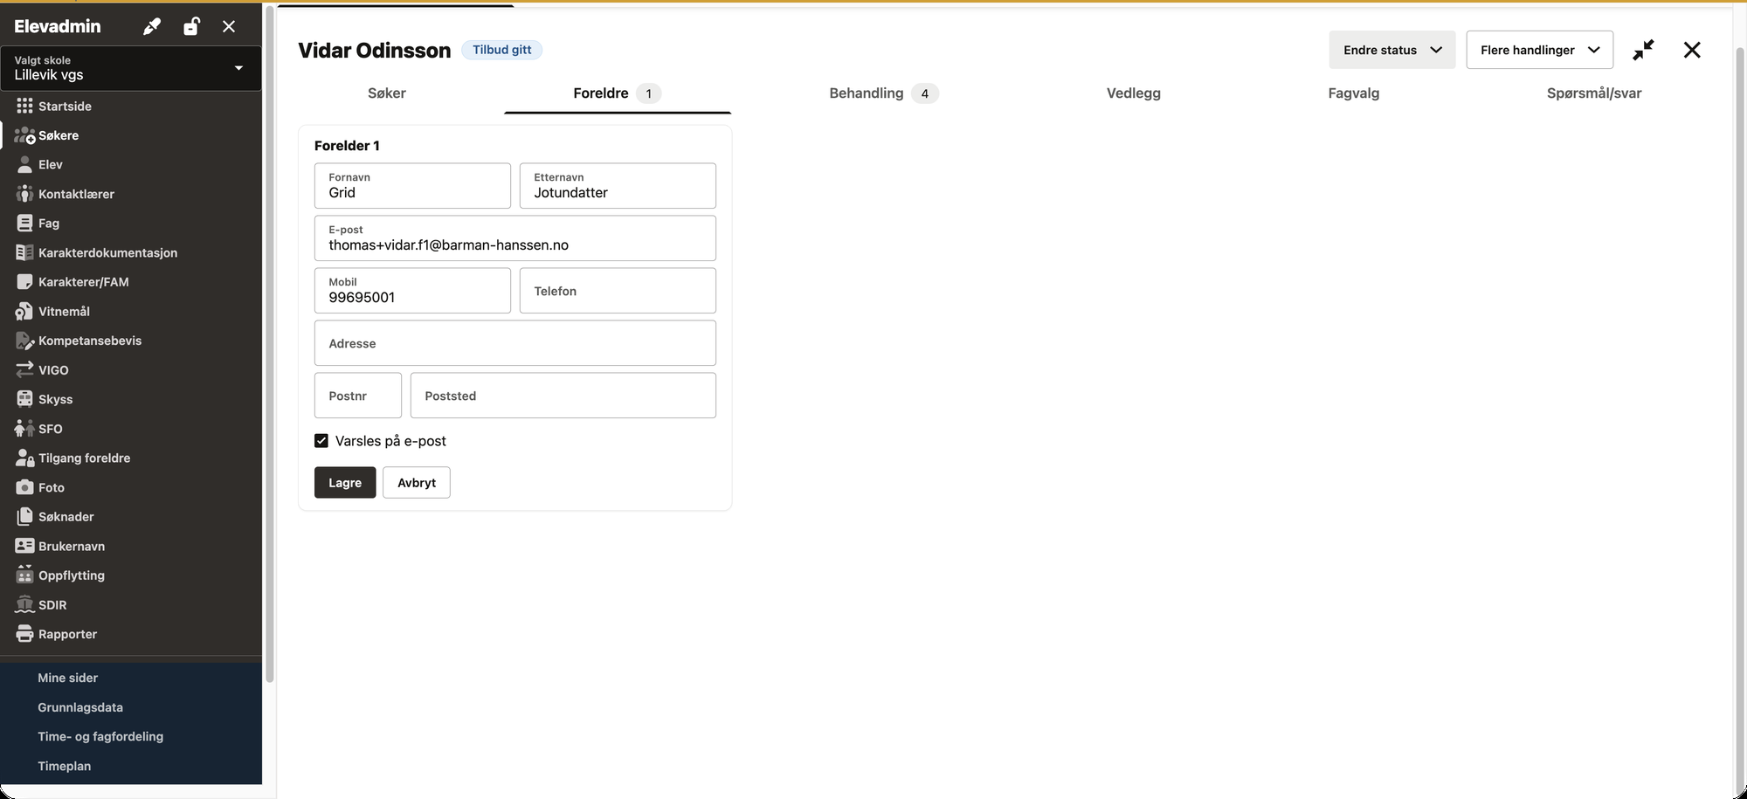Click the Fornavn field containing Grid

tap(412, 186)
